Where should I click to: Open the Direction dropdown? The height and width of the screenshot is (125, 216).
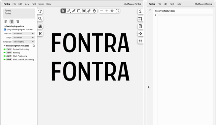coord(24,33)
